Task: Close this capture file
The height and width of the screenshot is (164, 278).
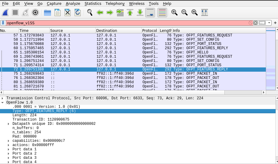Action: pyautogui.click(x=68, y=12)
